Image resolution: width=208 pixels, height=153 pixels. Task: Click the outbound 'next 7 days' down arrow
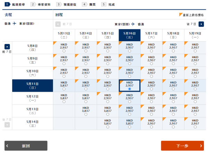[7, 125]
